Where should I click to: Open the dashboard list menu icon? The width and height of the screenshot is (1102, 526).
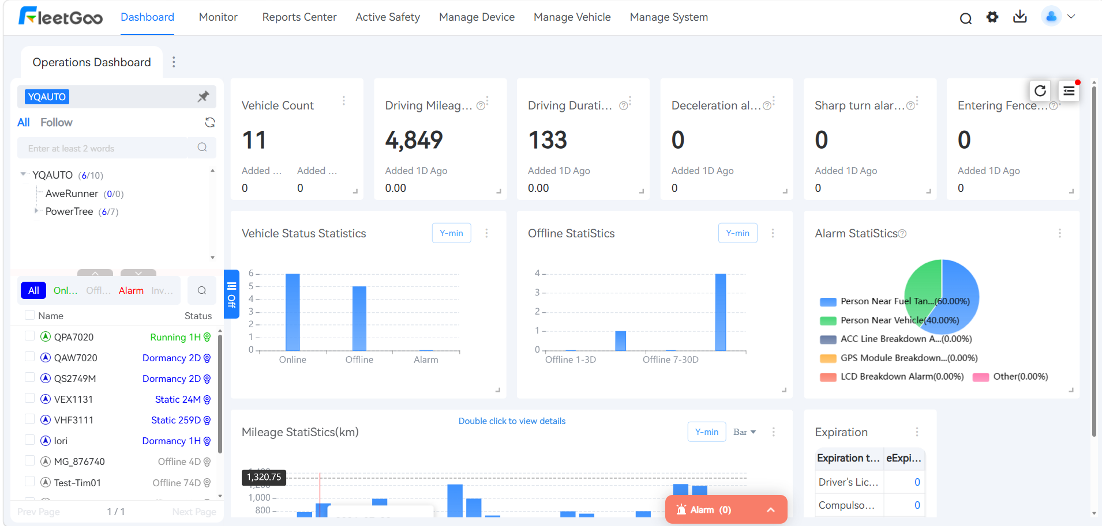coord(1069,90)
